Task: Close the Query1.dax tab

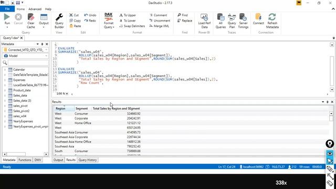Action: click(22, 38)
